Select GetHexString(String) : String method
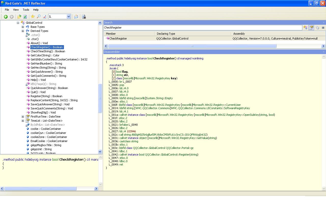The height and width of the screenshot is (204, 326). coord(48,68)
